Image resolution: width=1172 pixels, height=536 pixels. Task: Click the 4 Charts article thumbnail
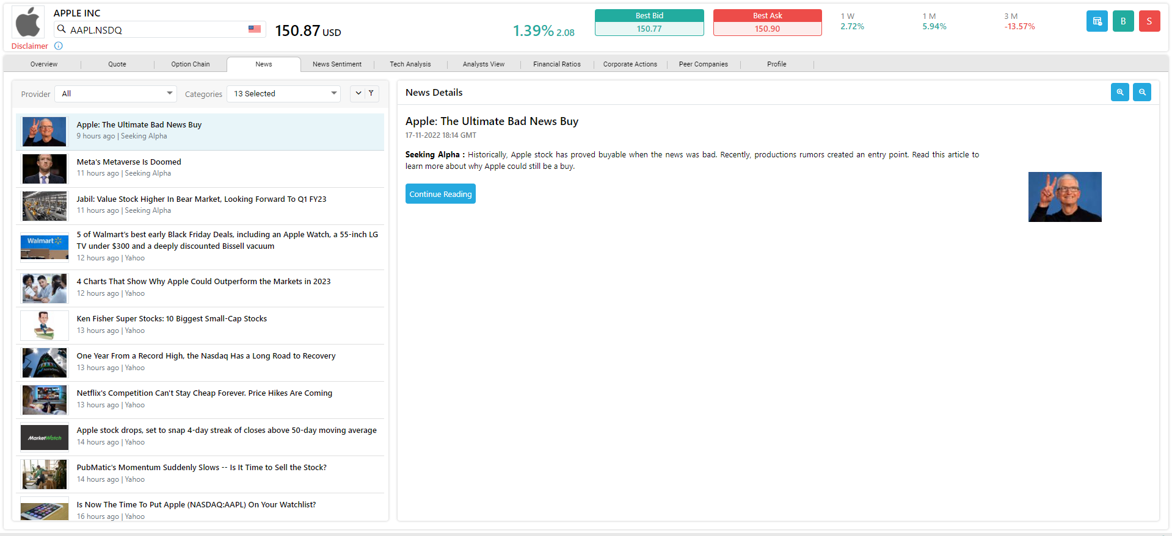(x=45, y=288)
